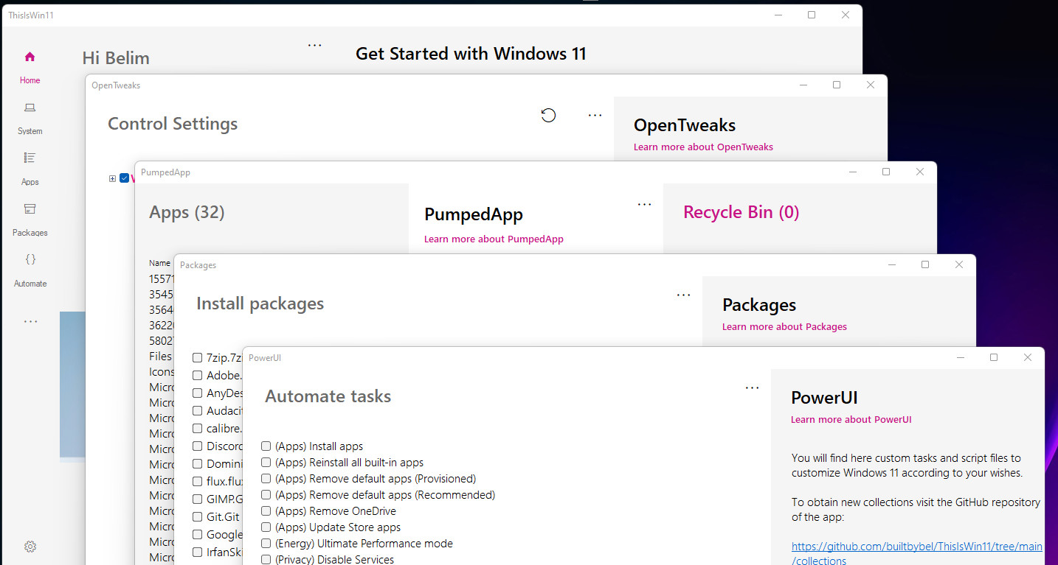The height and width of the screenshot is (565, 1058).
Task: Check the calibre package checkbox
Action: (198, 428)
